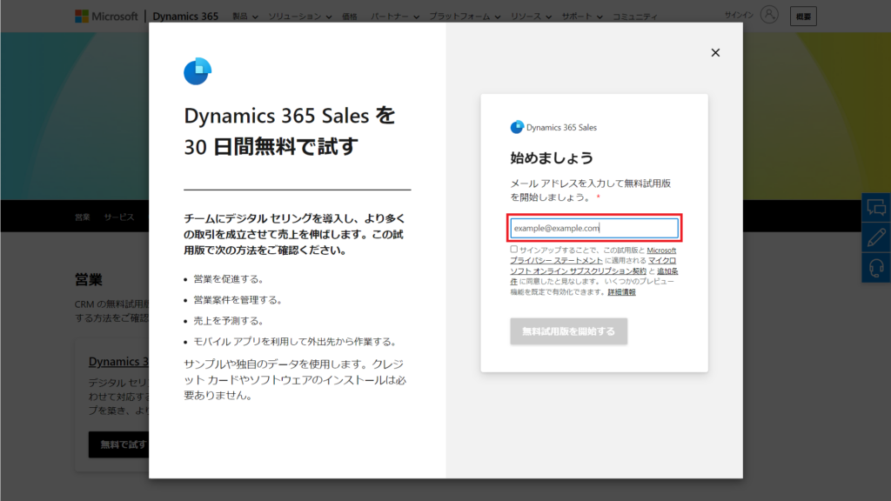Select the サービス tab on the background page
Viewport: 891px width, 501px height.
click(118, 217)
